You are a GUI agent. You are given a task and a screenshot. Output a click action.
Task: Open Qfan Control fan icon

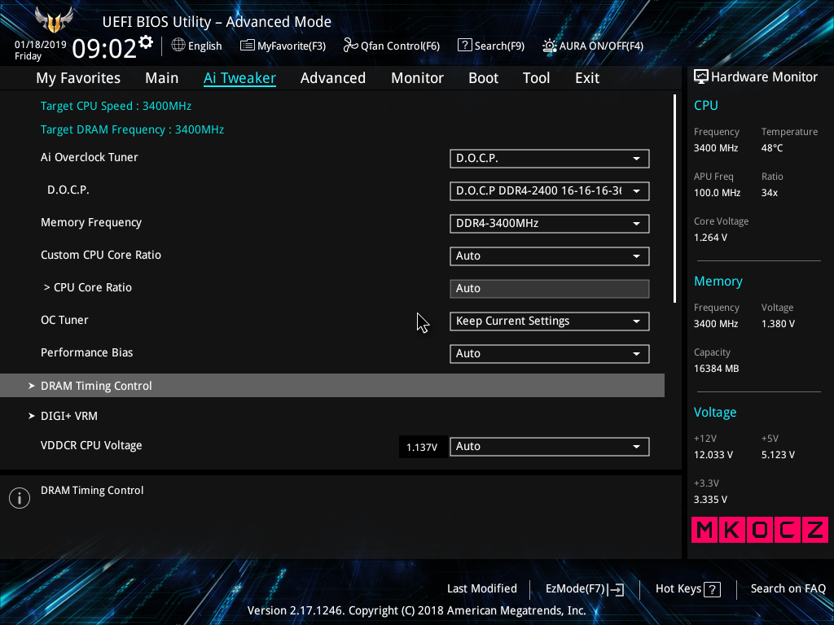click(x=350, y=46)
